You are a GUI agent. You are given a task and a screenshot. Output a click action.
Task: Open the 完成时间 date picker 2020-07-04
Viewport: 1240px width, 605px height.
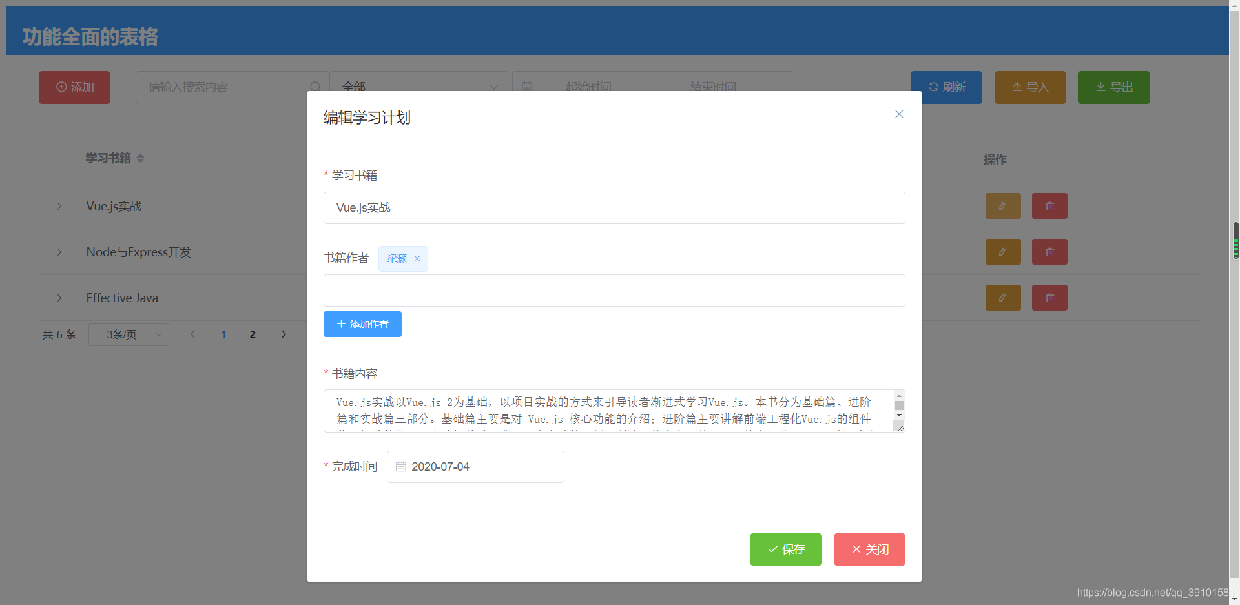(x=475, y=467)
